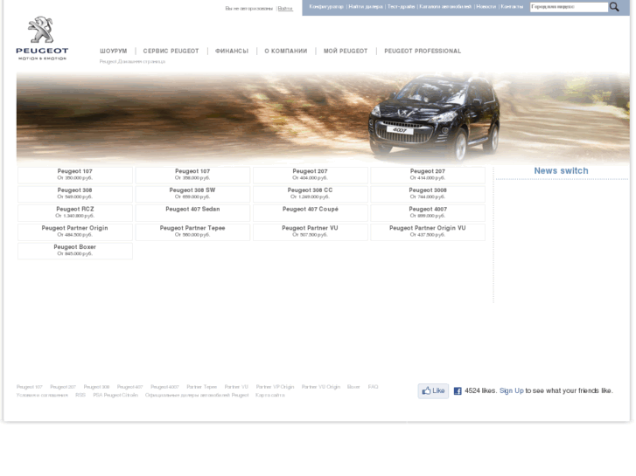Image resolution: width=636 pixels, height=476 pixels.
Task: Open the Тест-драйв top bar link
Action: pos(402,6)
